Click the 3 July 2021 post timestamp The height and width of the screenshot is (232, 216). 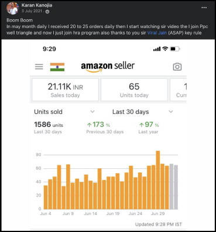click(x=32, y=11)
